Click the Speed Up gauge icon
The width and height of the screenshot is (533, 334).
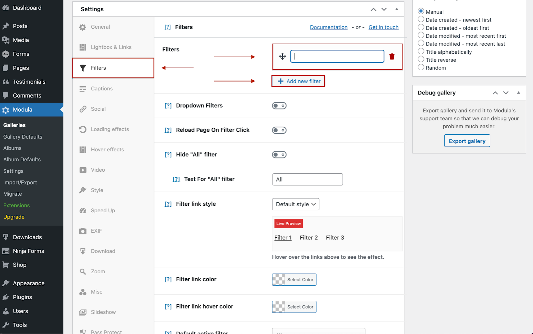point(83,211)
